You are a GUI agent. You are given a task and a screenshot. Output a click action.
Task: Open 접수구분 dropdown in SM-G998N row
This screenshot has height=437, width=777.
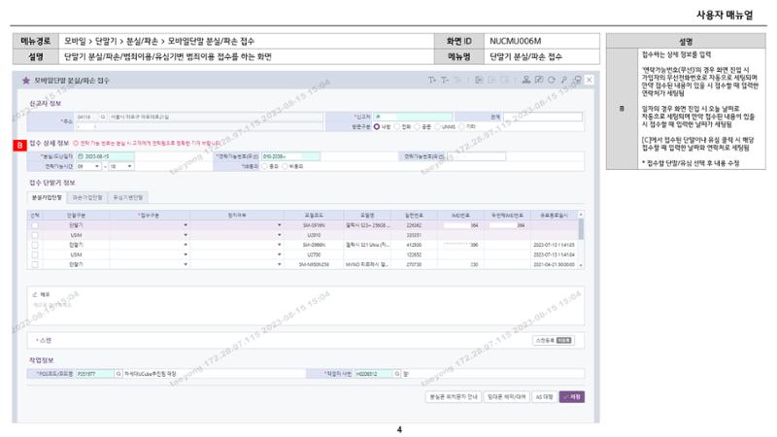186,245
